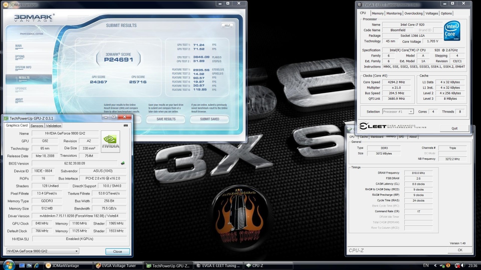This screenshot has height=270, width=481.
Task: Select the CPU tab in E-LEET
Action: pyautogui.click(x=363, y=13)
